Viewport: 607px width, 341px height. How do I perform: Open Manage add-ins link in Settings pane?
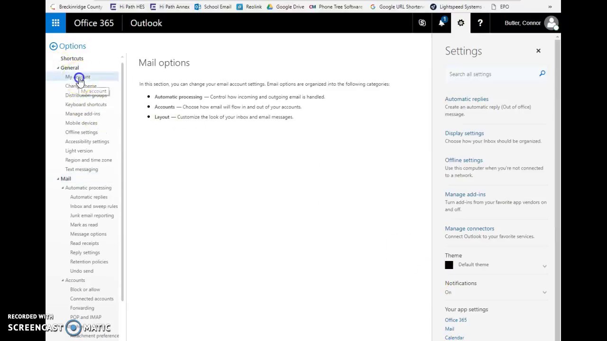(465, 194)
